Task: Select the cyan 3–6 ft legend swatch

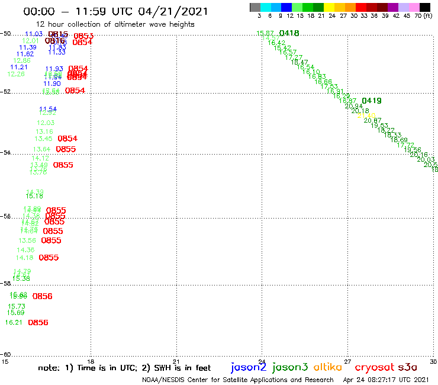Action: pos(265,7)
